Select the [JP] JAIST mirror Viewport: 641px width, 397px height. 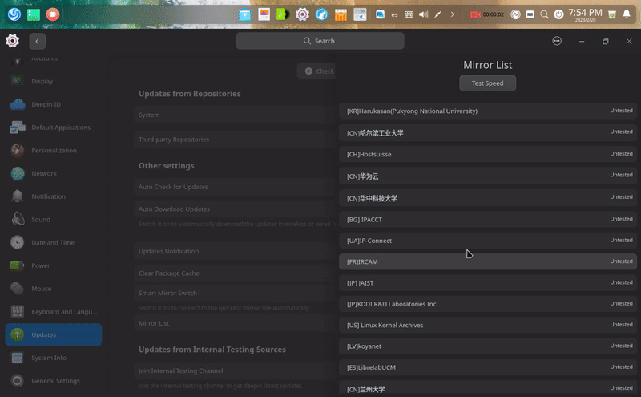[x=488, y=283]
